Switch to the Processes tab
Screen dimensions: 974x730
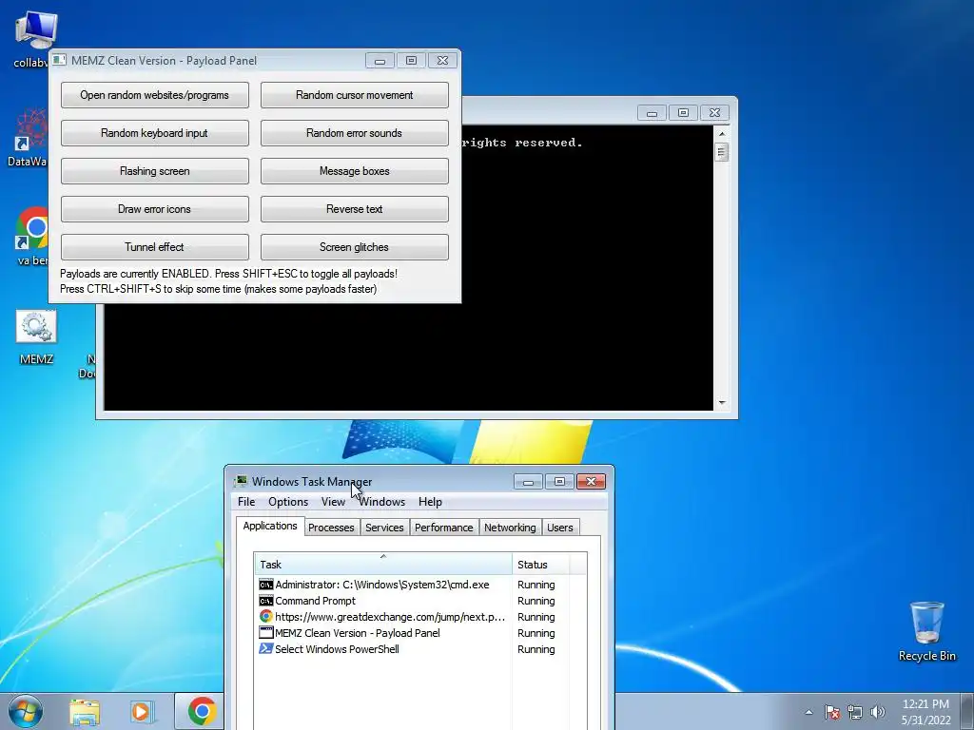coord(331,527)
